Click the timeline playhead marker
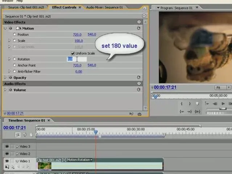The width and height of the screenshot is (232, 174). pos(96,132)
